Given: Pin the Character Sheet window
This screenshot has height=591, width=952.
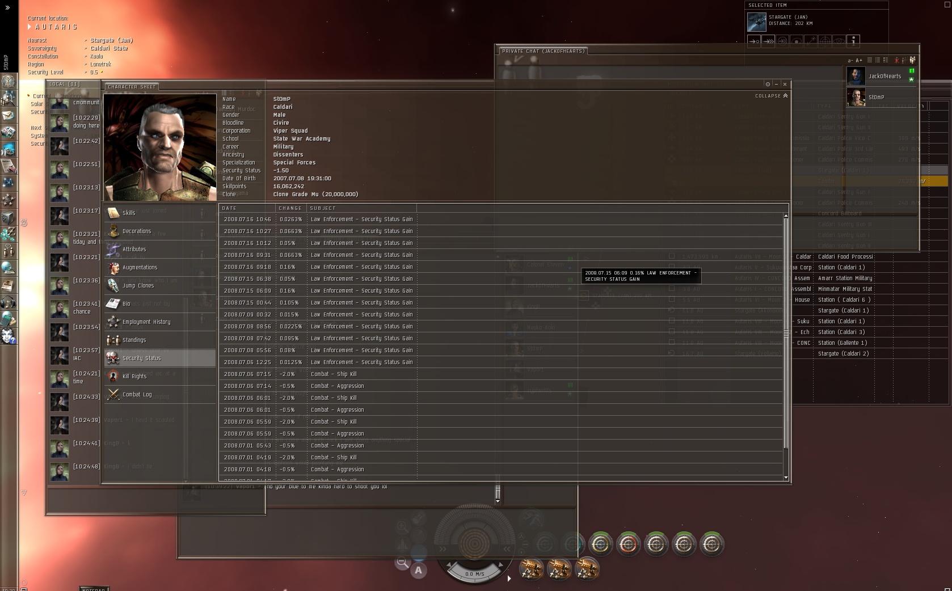Looking at the screenshot, I should point(768,84).
